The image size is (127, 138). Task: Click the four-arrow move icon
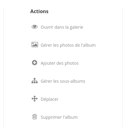click(x=34, y=99)
